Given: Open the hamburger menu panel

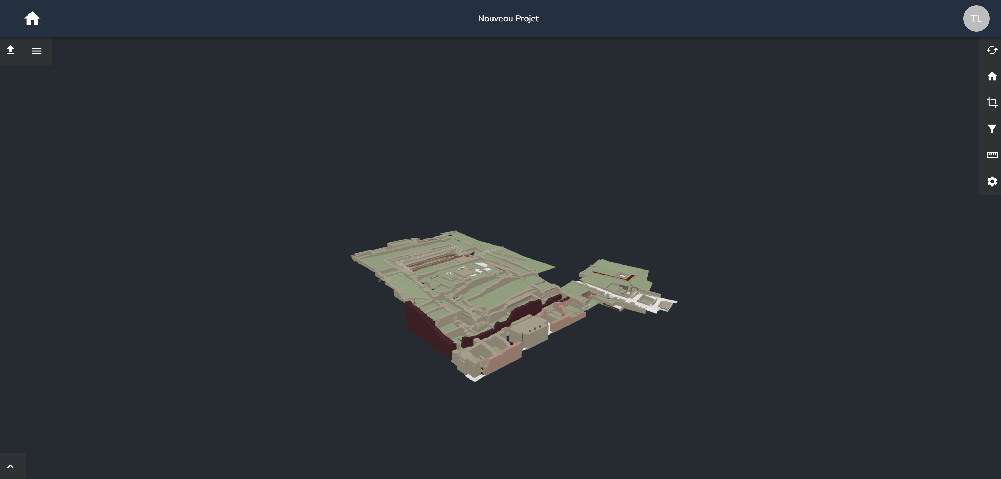Looking at the screenshot, I should click(x=37, y=51).
